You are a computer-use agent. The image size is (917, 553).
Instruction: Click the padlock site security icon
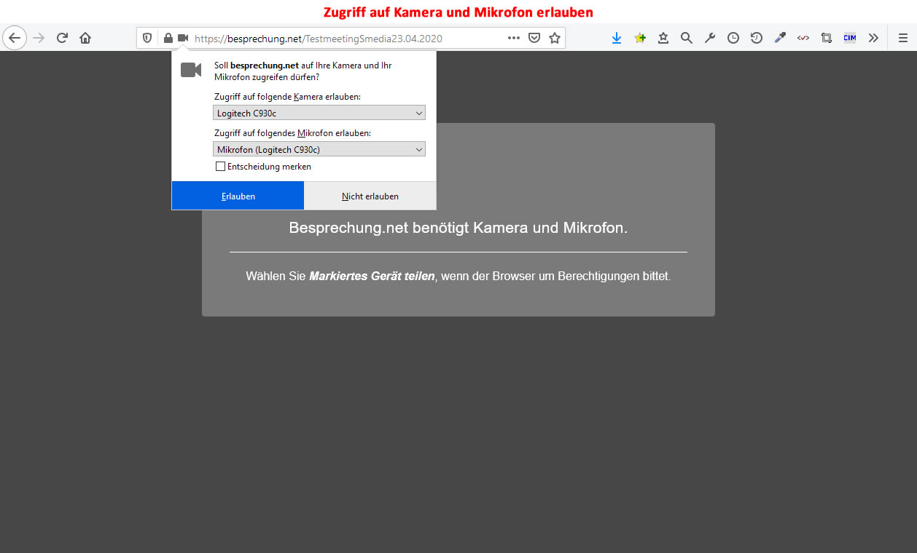pyautogui.click(x=168, y=38)
